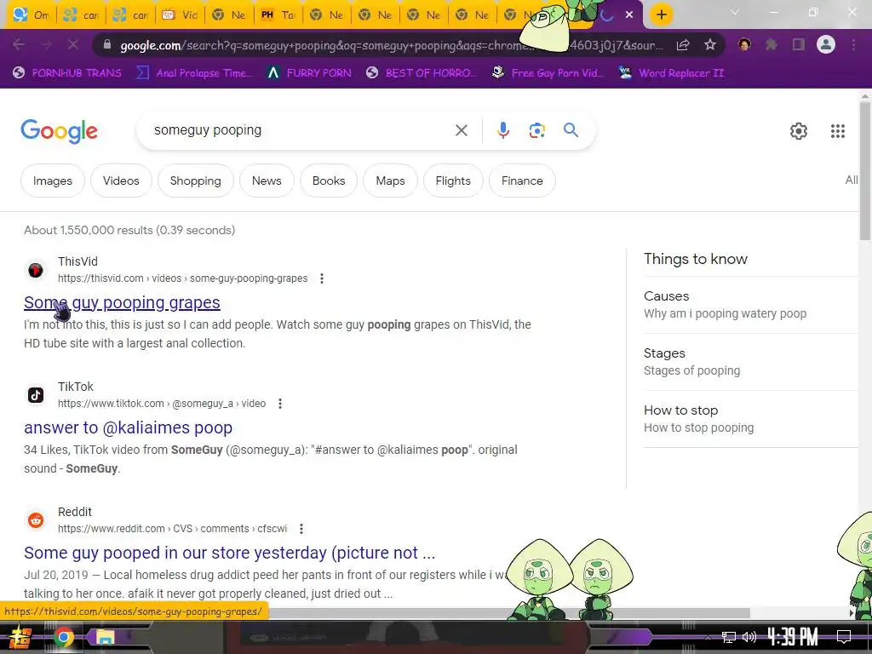
Task: Open File Explorer from the taskbar
Action: coord(105,637)
